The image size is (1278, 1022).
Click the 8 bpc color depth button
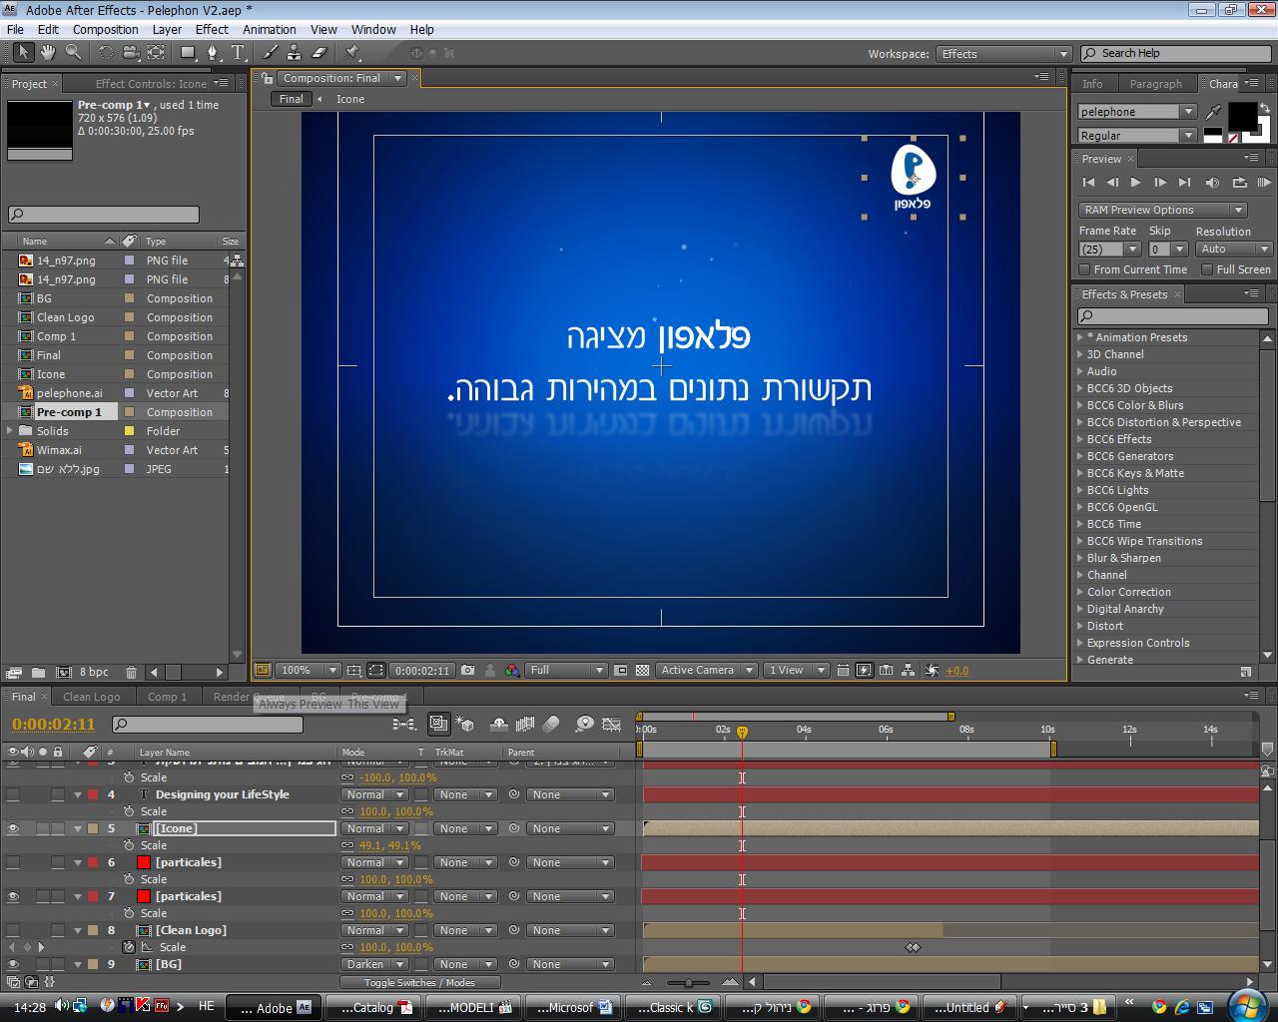click(x=94, y=673)
